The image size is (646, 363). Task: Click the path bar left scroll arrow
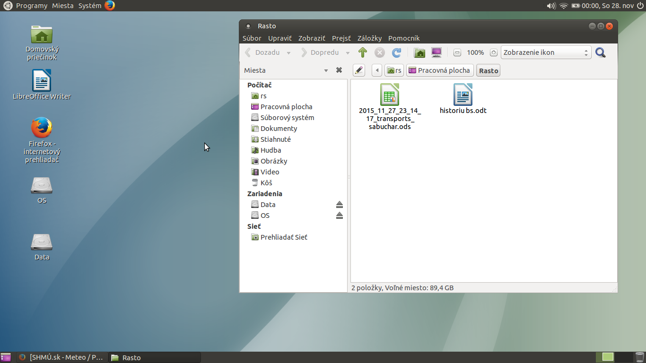click(377, 70)
